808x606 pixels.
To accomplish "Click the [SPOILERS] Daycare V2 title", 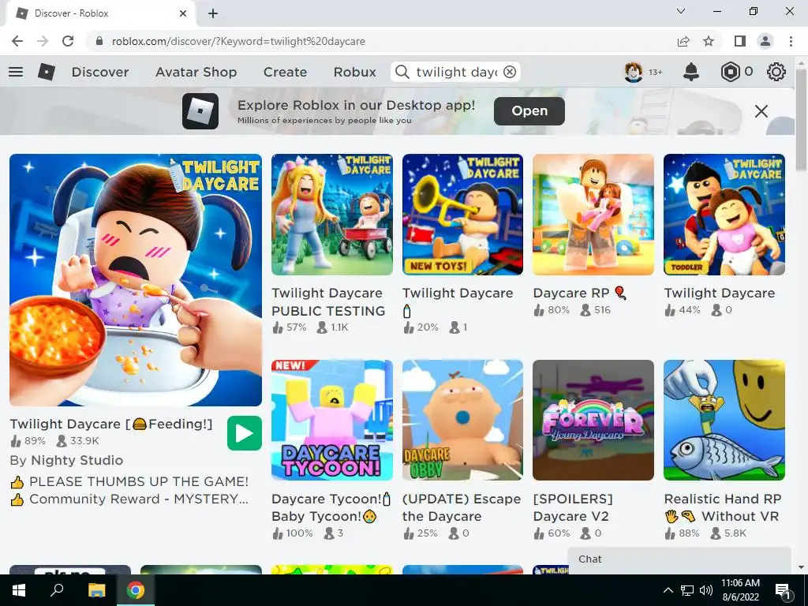I will point(573,507).
